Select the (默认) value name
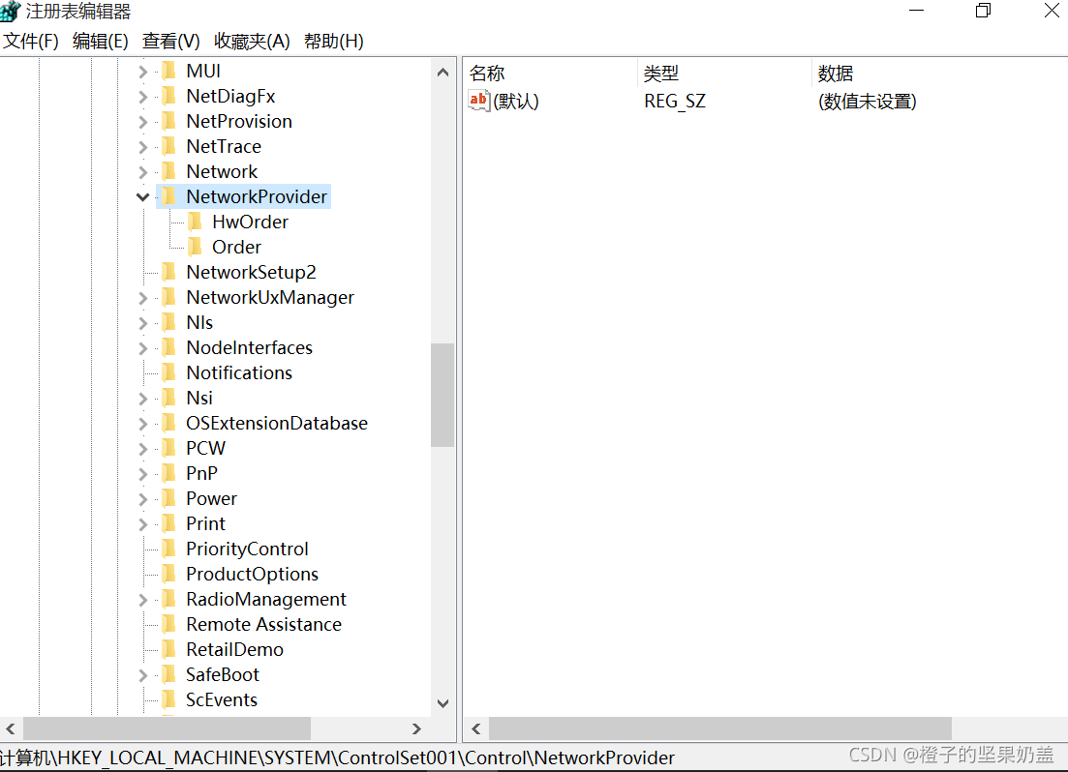The height and width of the screenshot is (772, 1068). [x=516, y=102]
